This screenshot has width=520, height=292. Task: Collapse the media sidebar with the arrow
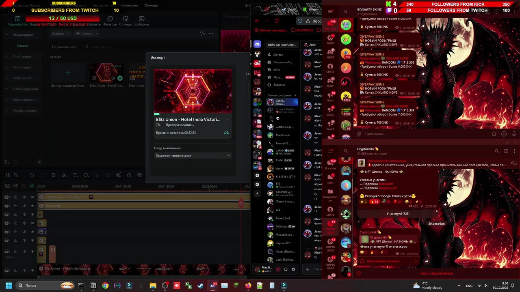(x=39, y=162)
